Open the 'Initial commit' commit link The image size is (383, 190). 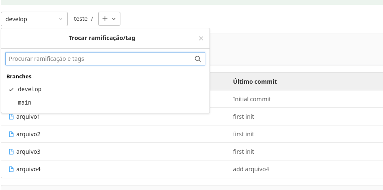[x=252, y=99]
